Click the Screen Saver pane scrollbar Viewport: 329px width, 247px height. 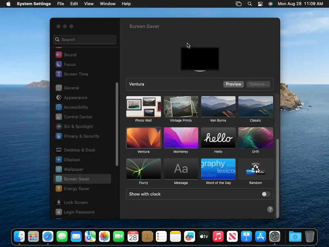coord(277,178)
